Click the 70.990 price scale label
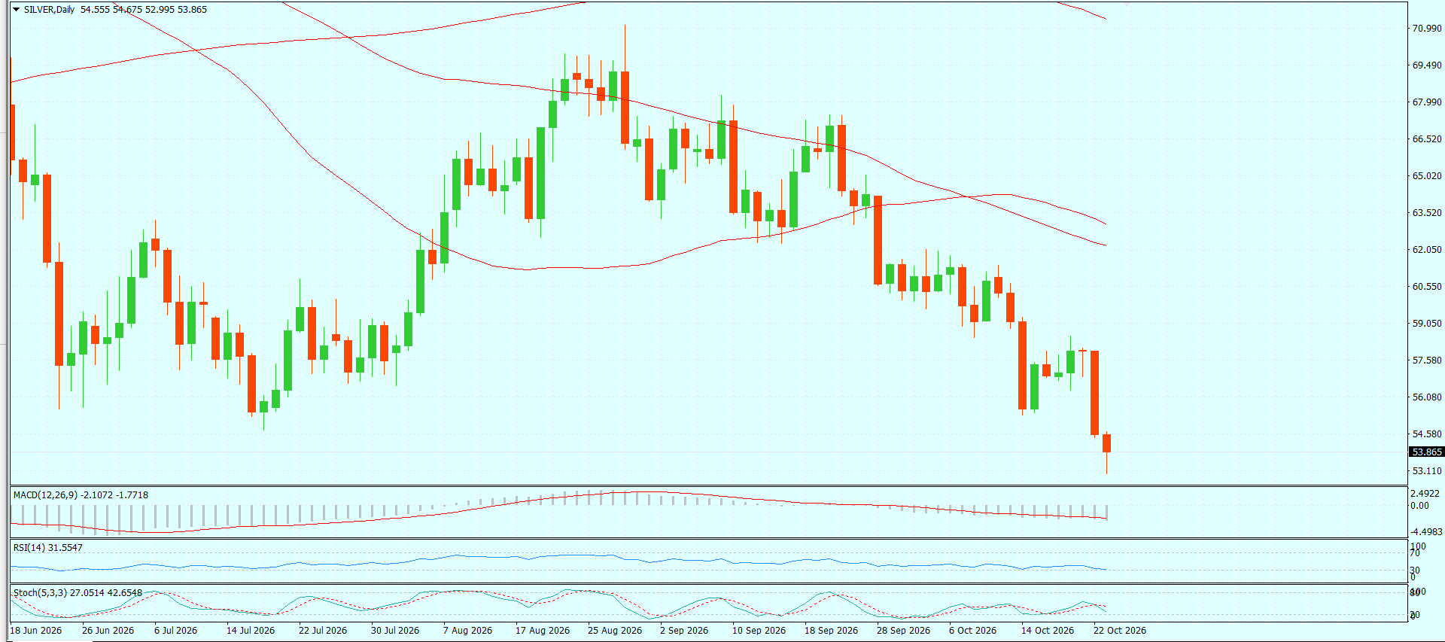This screenshot has height=642, width=1445. click(x=1427, y=29)
